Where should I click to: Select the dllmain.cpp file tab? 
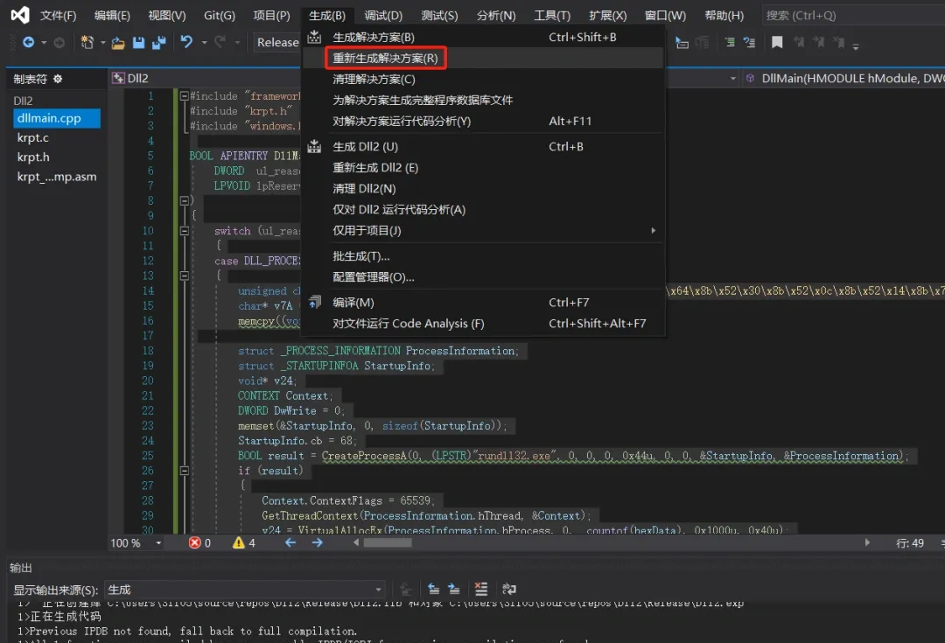57,118
